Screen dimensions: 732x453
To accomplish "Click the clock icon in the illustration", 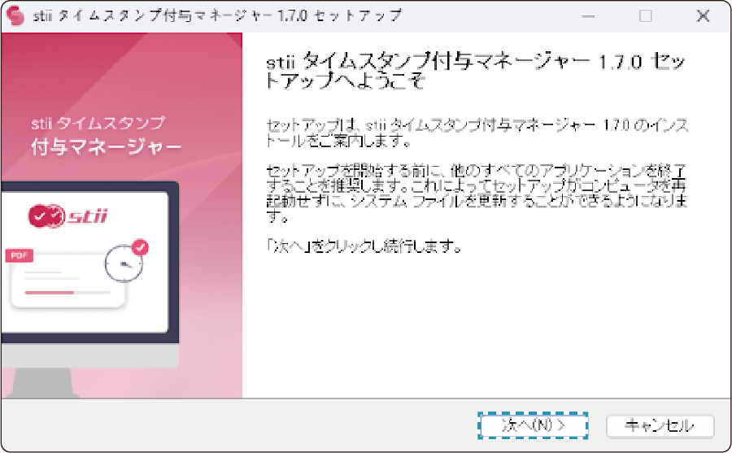I will 124,264.
